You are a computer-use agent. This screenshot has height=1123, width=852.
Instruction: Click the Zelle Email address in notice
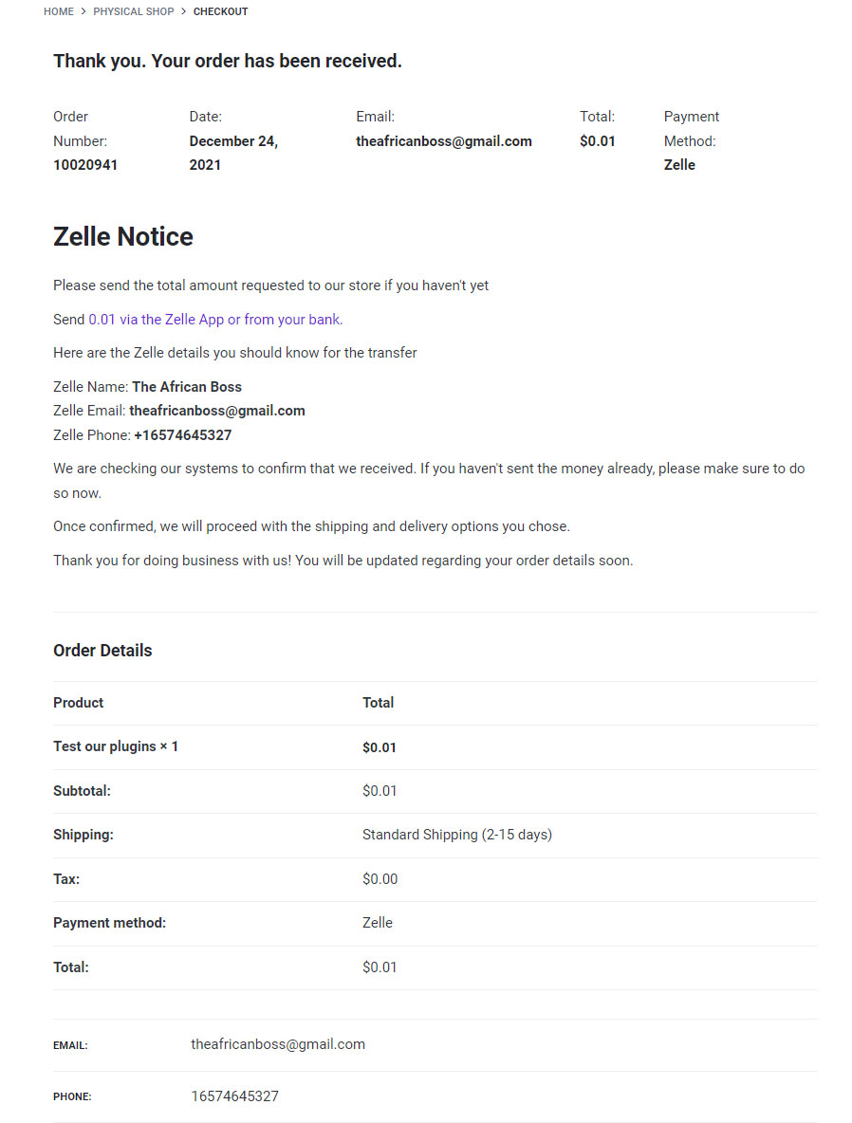coord(217,411)
